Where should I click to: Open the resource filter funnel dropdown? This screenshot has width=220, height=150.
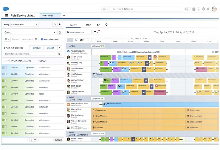[x=96, y=32]
